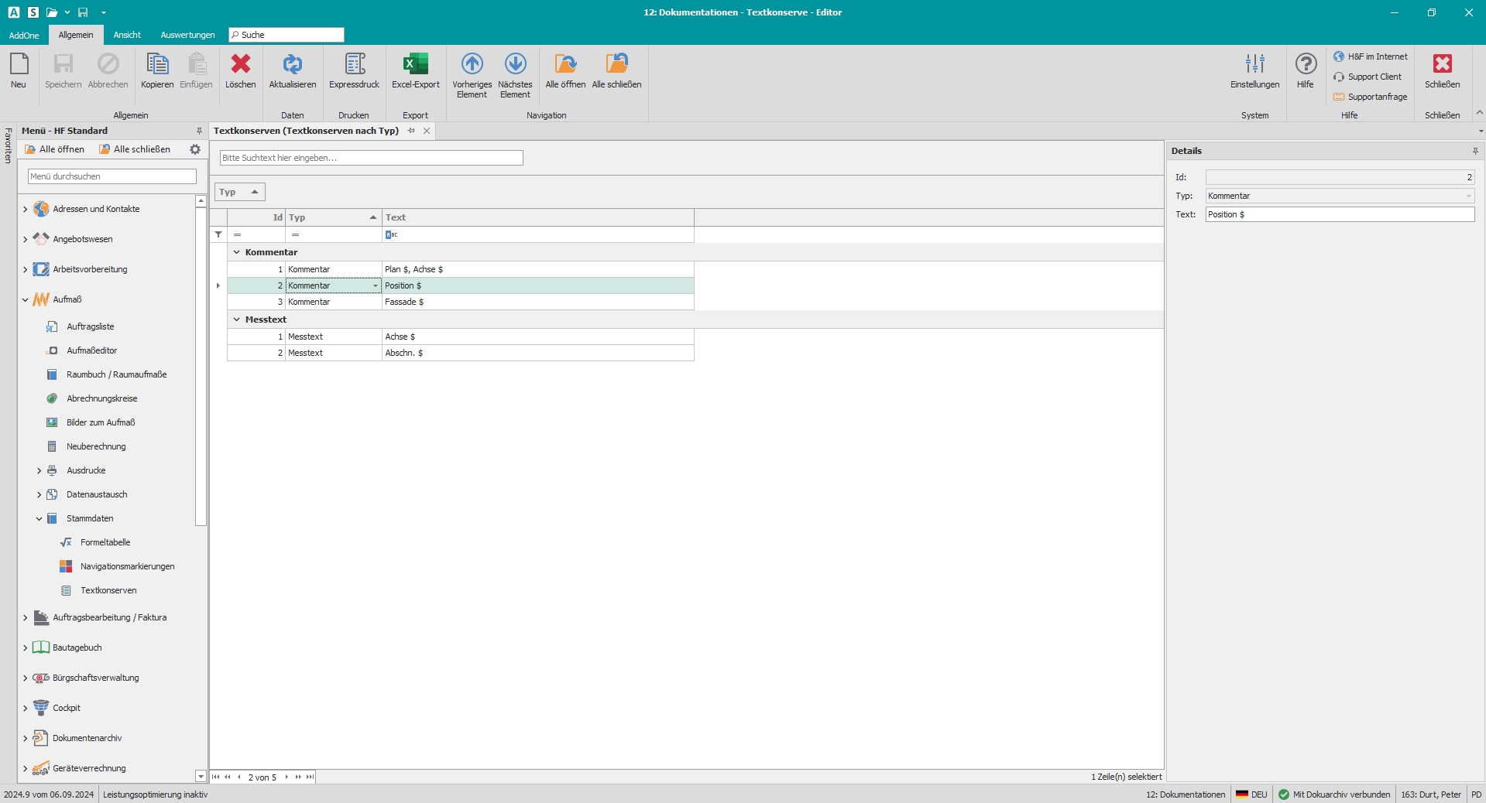Collapse the Messtext group
The width and height of the screenshot is (1486, 803).
coord(237,319)
